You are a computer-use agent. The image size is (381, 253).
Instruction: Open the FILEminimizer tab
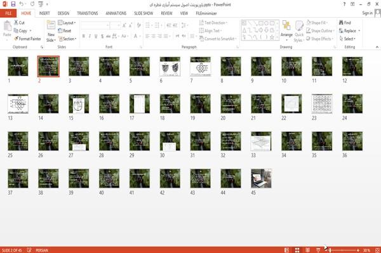(206, 13)
